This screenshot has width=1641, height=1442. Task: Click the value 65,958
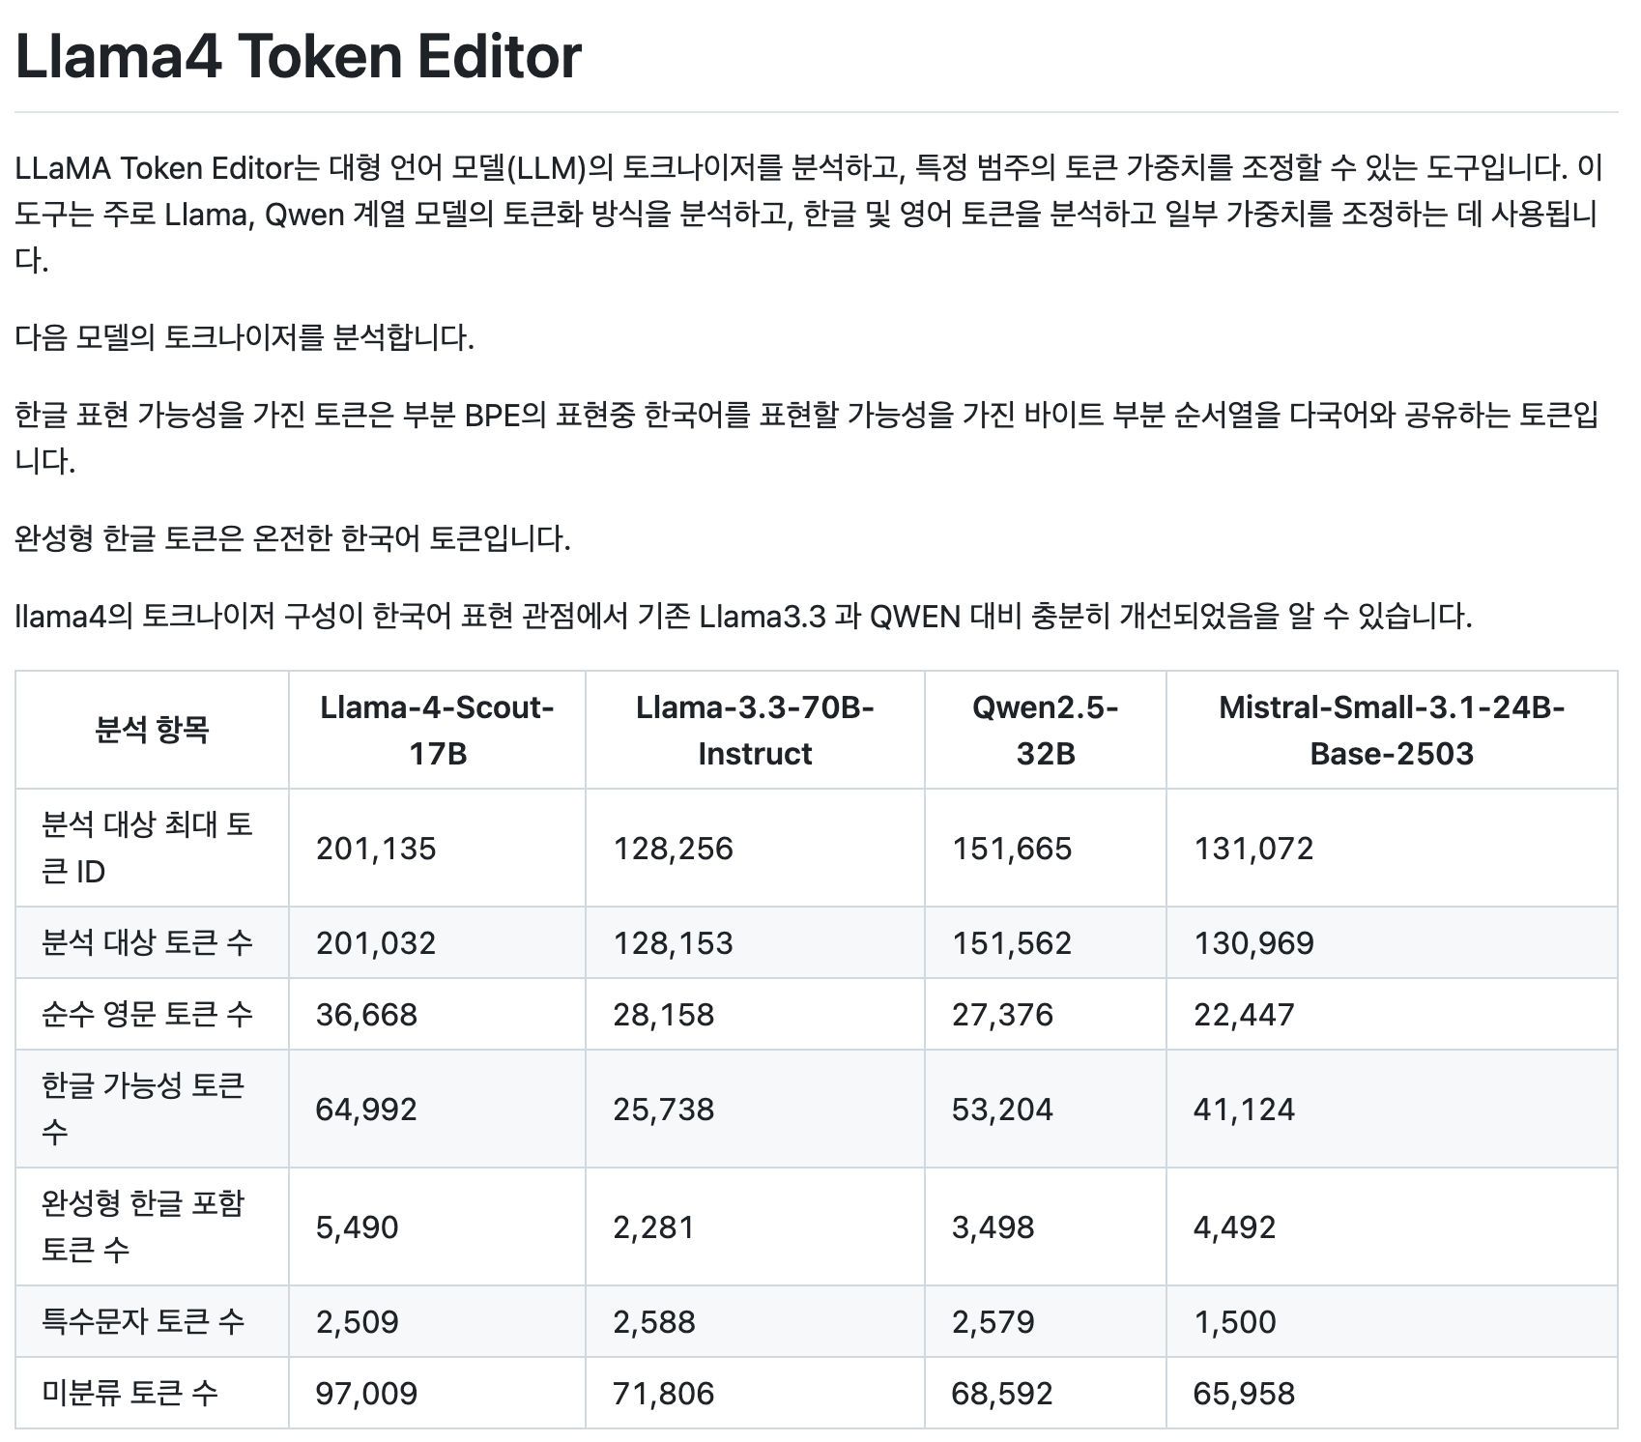pyautogui.click(x=1245, y=1394)
